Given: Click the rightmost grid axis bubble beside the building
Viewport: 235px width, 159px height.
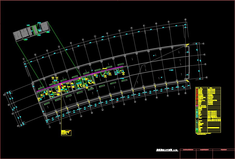Looking at the screenshot, I should 207,77.
